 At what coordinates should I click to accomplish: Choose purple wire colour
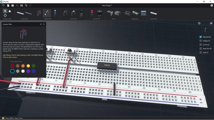[x=28, y=71]
